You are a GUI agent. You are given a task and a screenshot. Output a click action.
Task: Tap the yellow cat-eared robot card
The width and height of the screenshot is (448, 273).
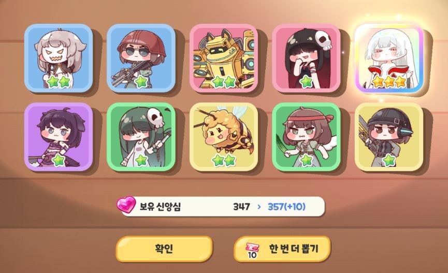click(x=224, y=58)
